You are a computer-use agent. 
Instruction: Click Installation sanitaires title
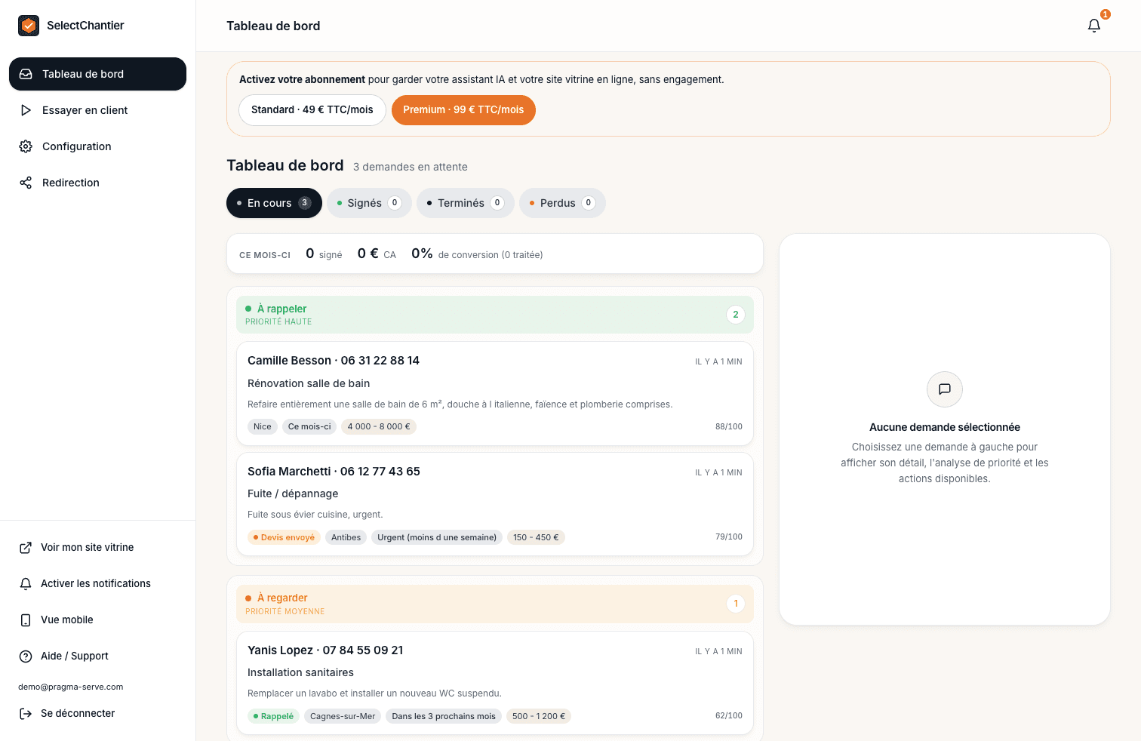tap(300, 672)
